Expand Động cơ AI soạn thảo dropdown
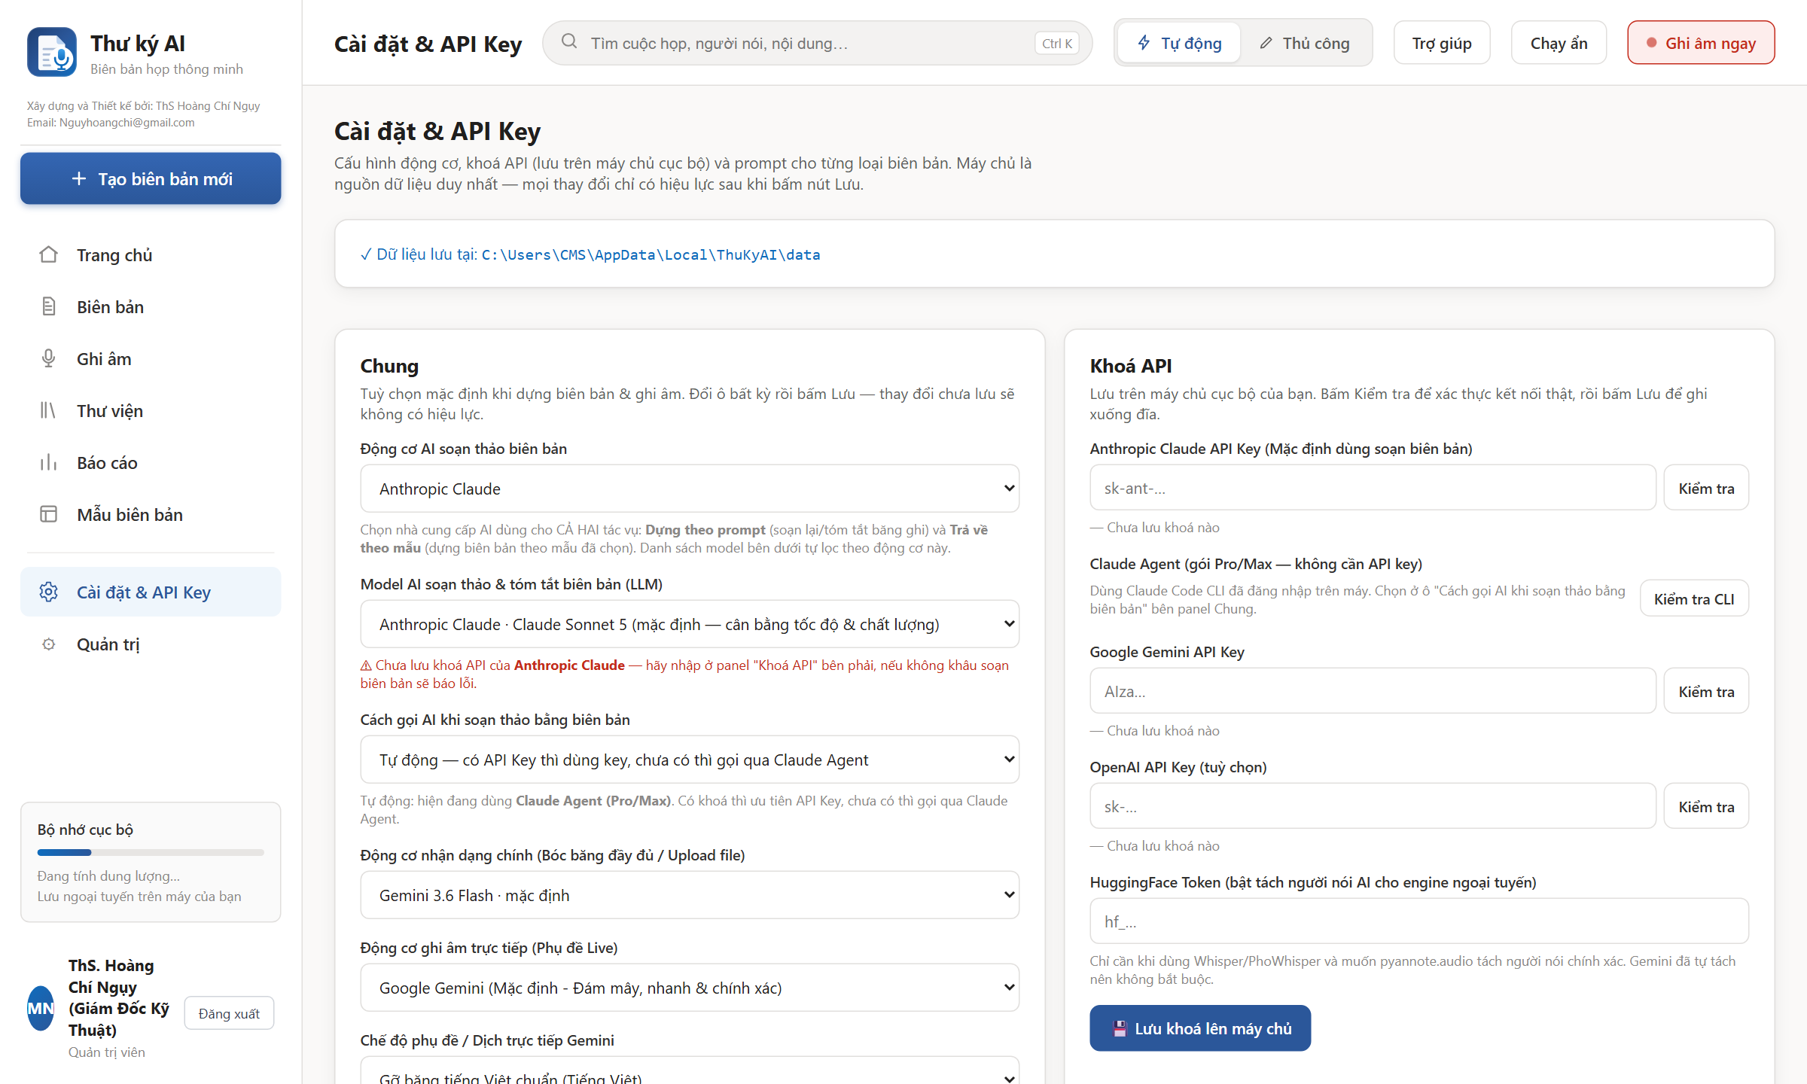The width and height of the screenshot is (1807, 1084). 690,489
